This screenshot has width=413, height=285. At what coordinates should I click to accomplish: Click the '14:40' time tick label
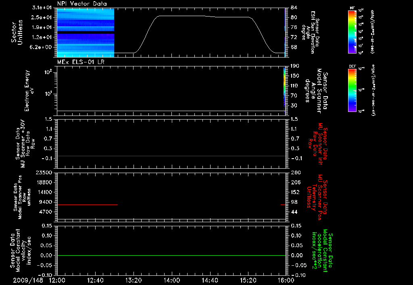pyautogui.click(x=210, y=280)
